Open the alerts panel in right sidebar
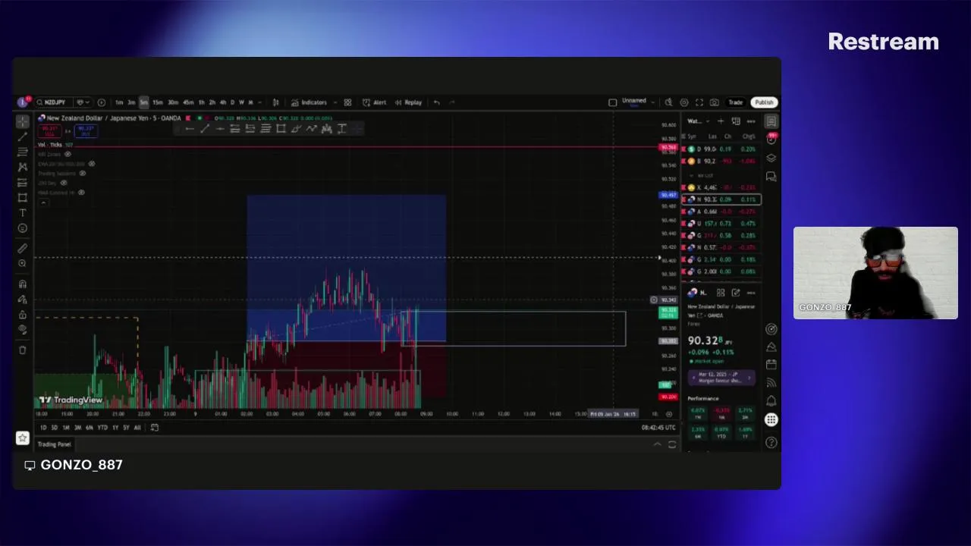Screen dimensions: 971x546 pyautogui.click(x=771, y=139)
